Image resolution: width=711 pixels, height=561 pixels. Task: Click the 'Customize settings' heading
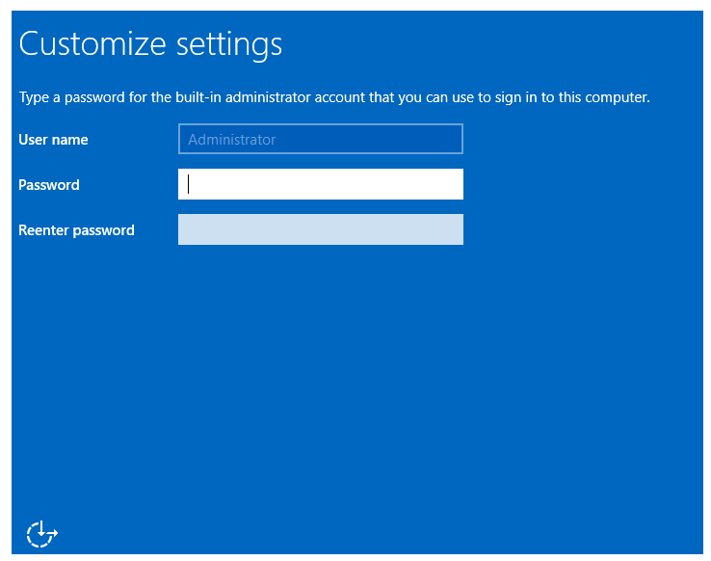tap(150, 45)
